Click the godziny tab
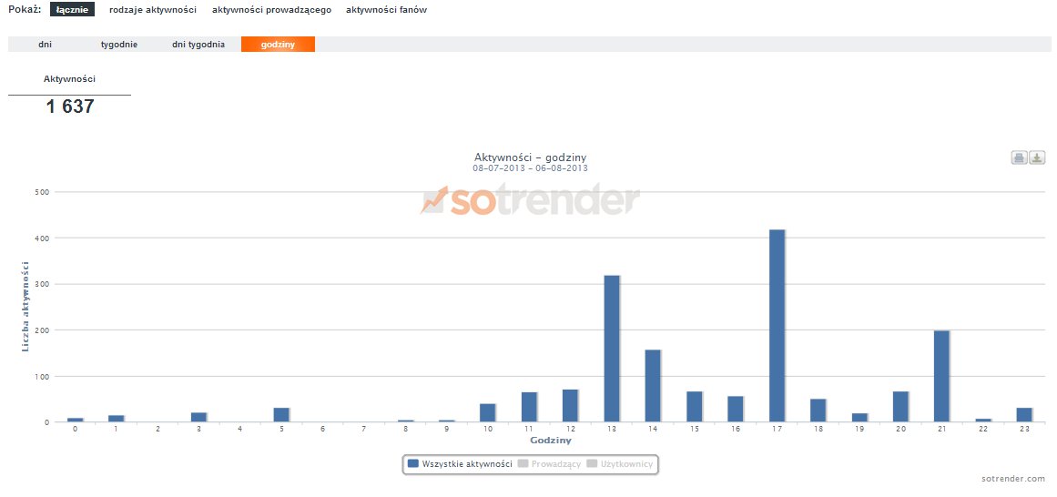This screenshot has width=1057, height=497. [x=278, y=45]
